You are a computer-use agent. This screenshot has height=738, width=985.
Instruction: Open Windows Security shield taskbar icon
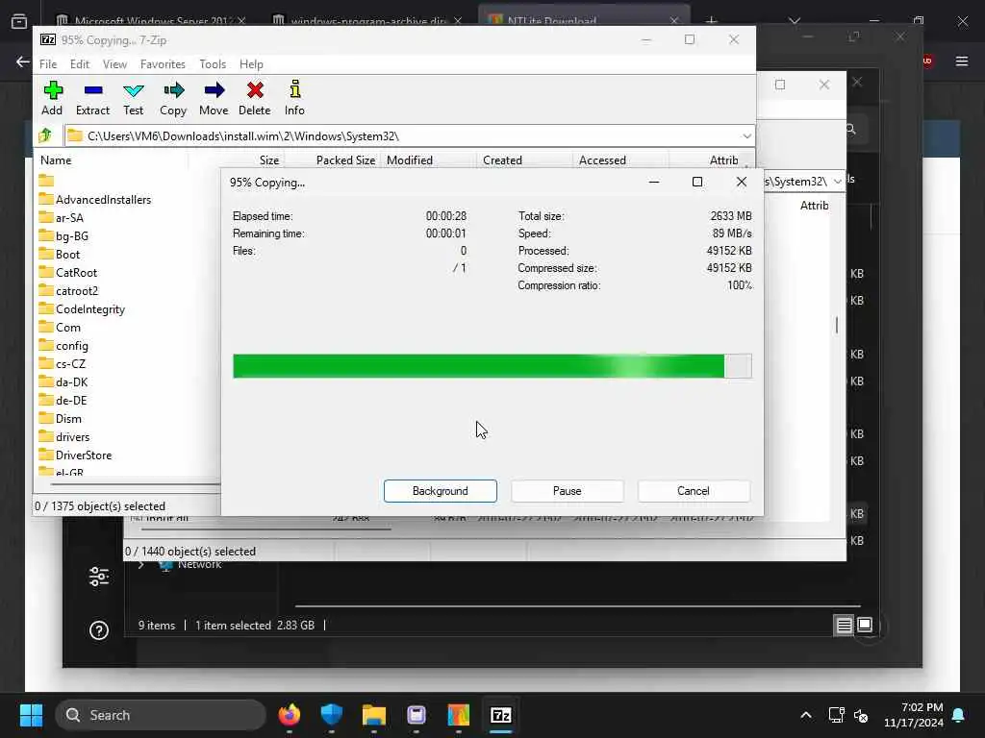[x=331, y=715]
